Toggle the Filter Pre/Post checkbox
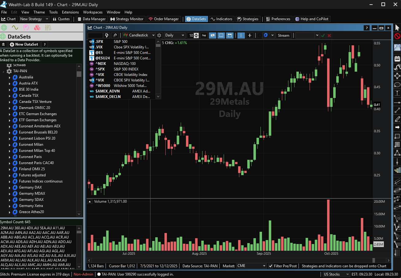This screenshot has width=401, height=278. pos(271,266)
